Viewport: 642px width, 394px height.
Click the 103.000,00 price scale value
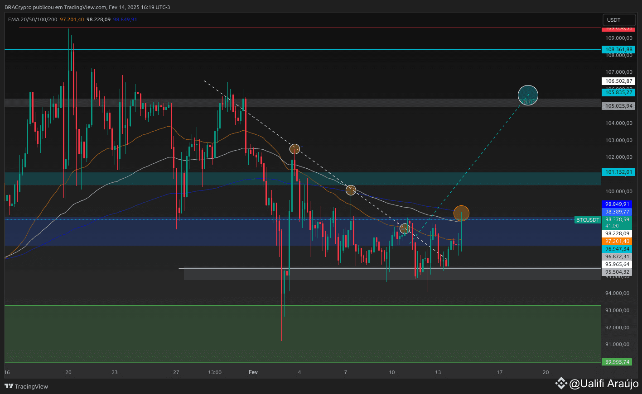tap(618, 140)
